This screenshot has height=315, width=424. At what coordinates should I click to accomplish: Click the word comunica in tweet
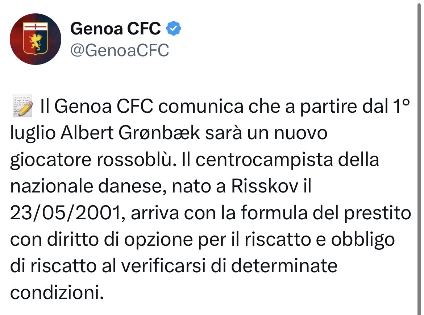(x=201, y=107)
